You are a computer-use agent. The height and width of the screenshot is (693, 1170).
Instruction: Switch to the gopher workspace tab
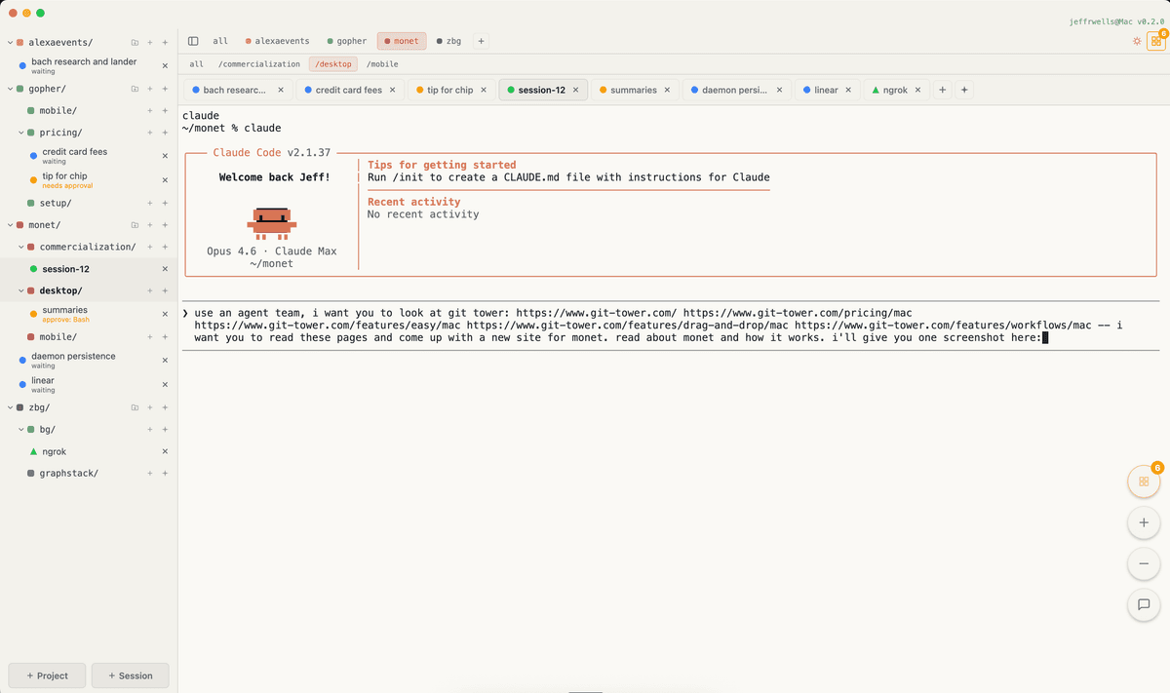pyautogui.click(x=346, y=40)
